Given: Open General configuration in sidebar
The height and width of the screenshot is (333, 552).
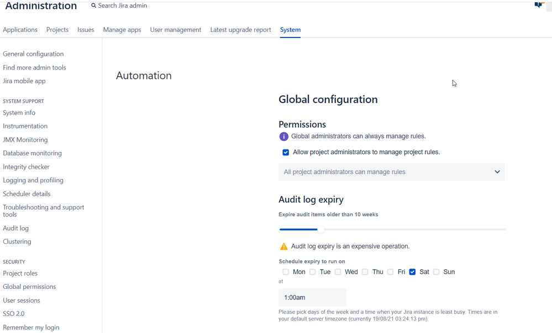Looking at the screenshot, I should coord(34,53).
